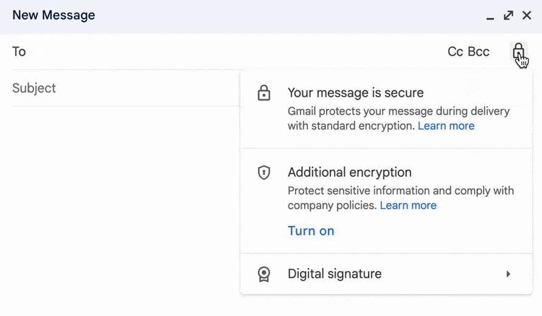542x316 pixels.
Task: Add Cc recipients
Action: [455, 52]
